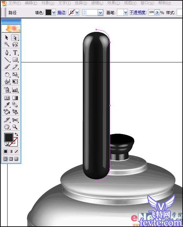Activate the Zoom magnifier tool
The image size is (183, 227).
point(15,127)
